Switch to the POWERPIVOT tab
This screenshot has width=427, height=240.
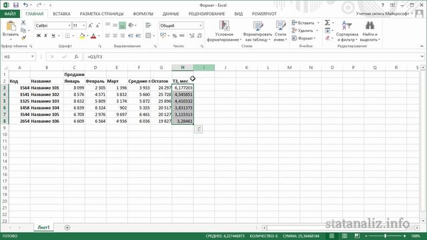(264, 13)
